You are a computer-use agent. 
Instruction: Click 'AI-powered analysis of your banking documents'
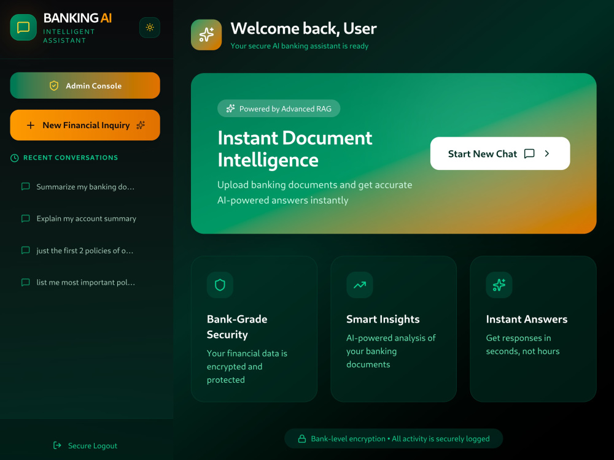[x=391, y=351]
